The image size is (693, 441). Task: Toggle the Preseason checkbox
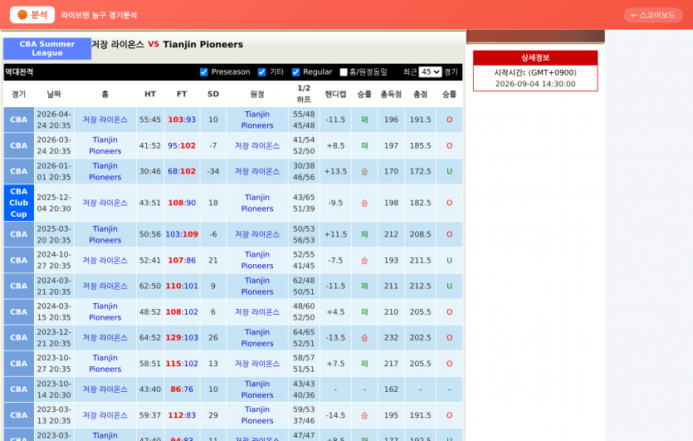203,72
